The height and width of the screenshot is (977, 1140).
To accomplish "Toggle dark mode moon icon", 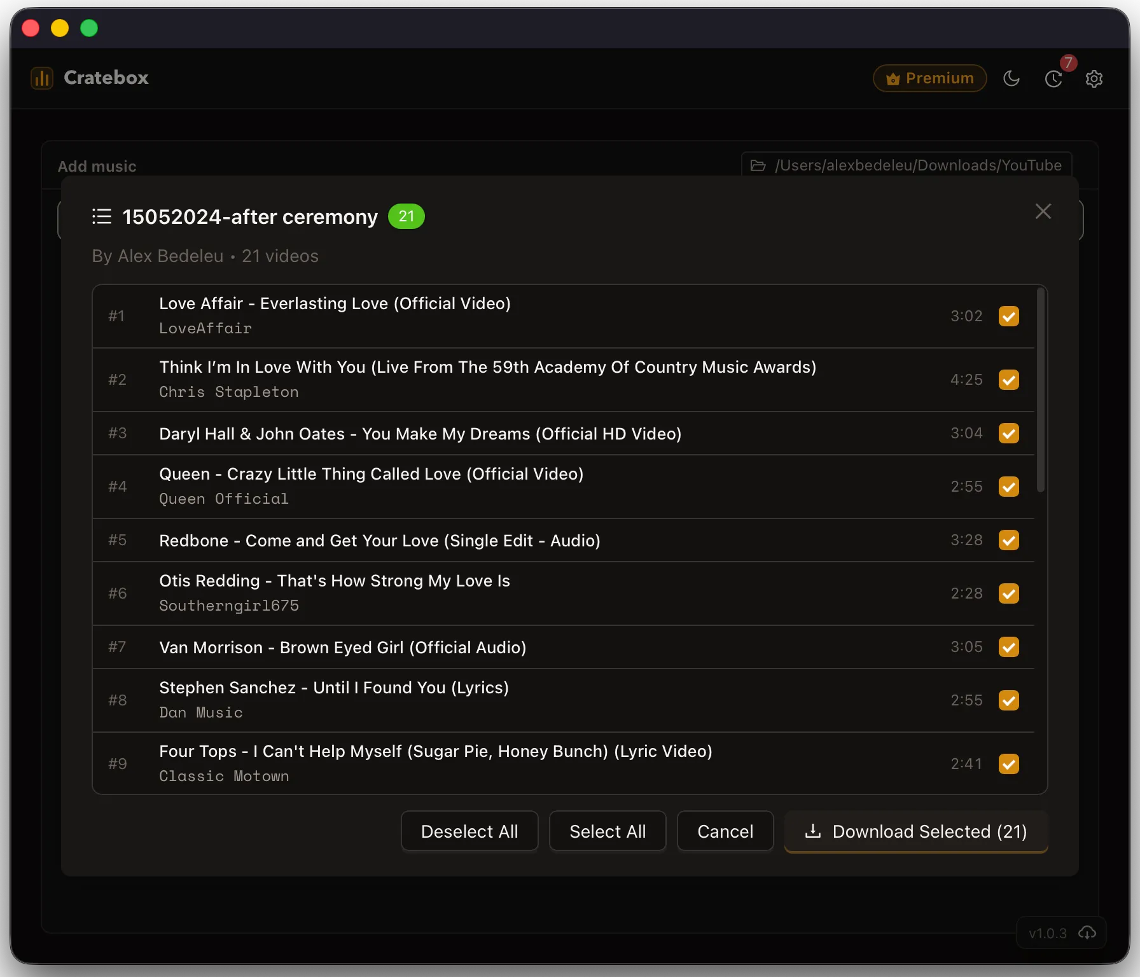I will coord(1011,78).
